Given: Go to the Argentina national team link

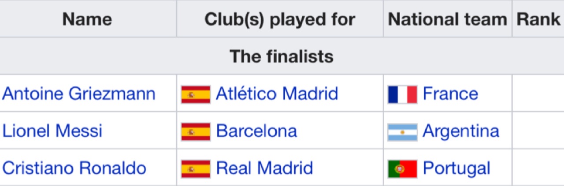Looking at the screenshot, I should (461, 131).
